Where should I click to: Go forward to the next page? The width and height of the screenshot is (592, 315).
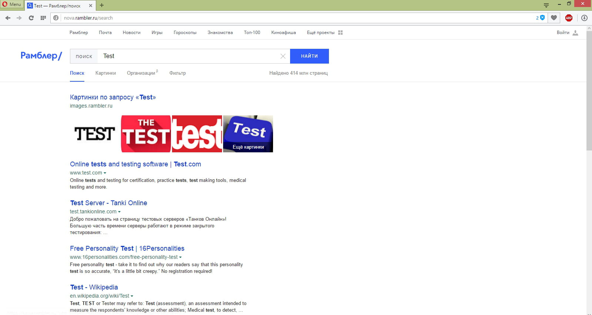click(x=19, y=18)
